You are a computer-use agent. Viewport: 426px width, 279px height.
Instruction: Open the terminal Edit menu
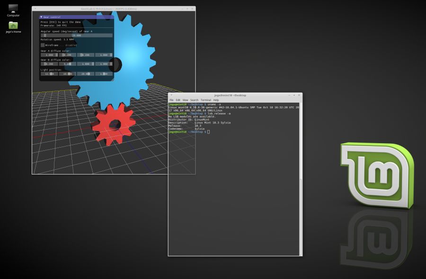click(x=178, y=100)
